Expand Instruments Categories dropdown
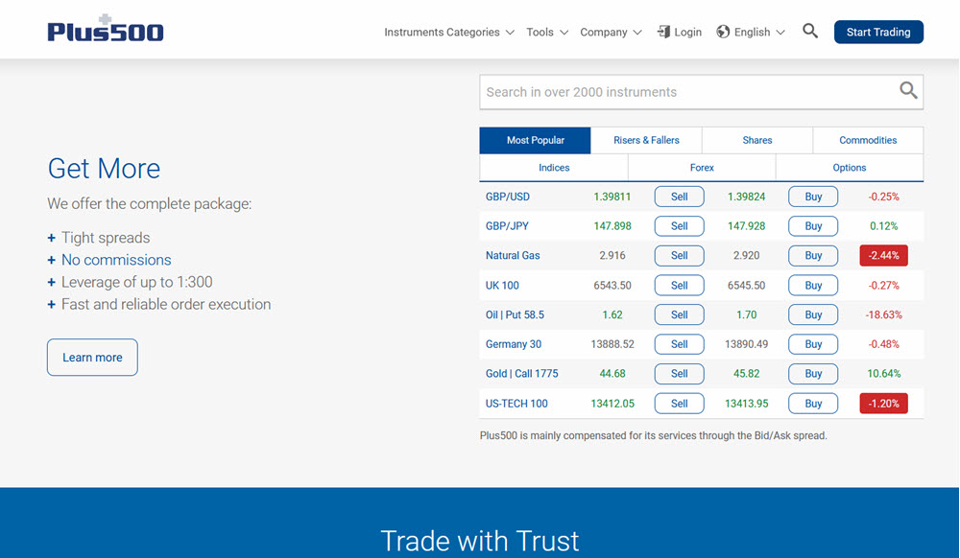This screenshot has width=960, height=558. (x=449, y=32)
